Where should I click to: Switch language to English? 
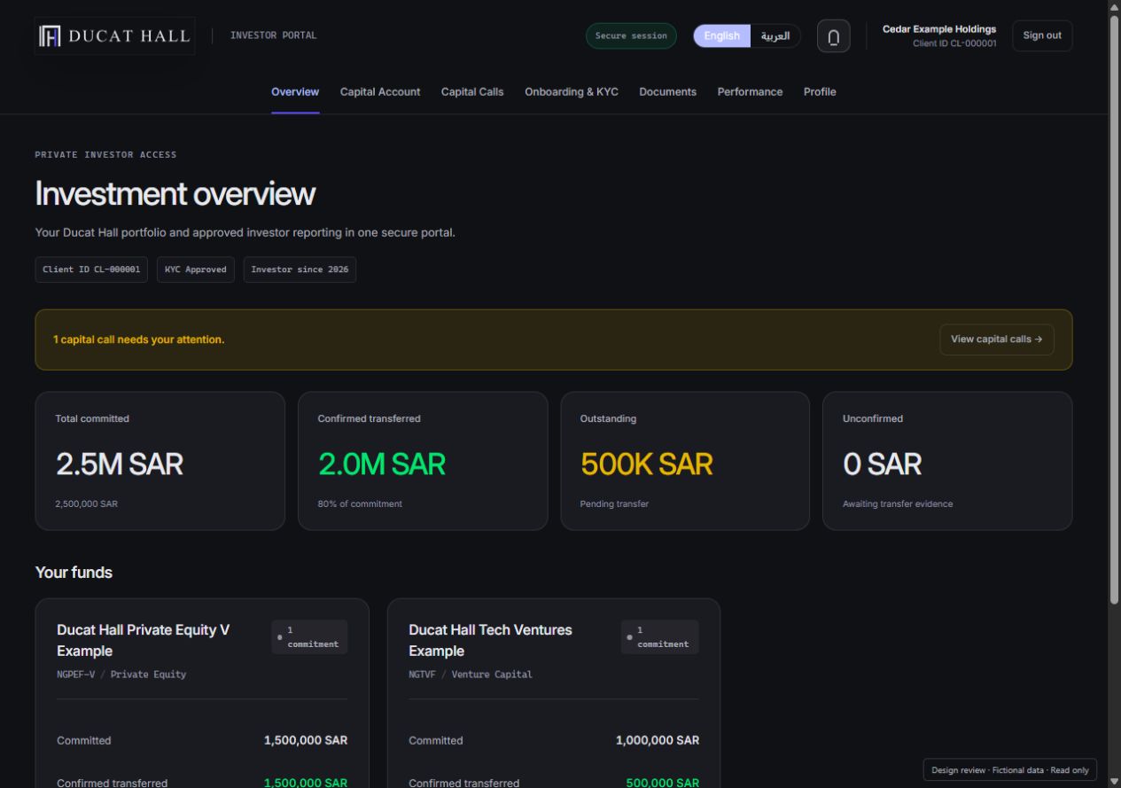[x=721, y=36]
